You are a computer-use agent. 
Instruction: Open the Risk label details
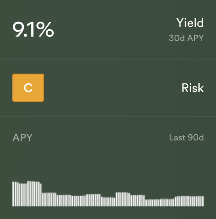pyautogui.click(x=192, y=88)
